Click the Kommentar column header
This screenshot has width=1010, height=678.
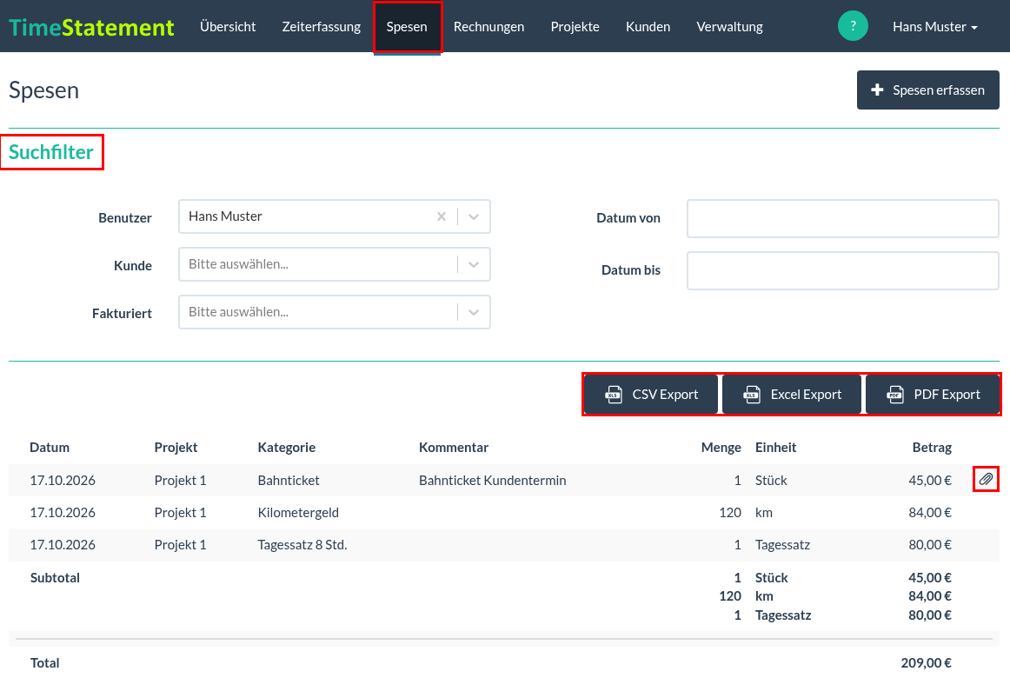click(x=454, y=448)
